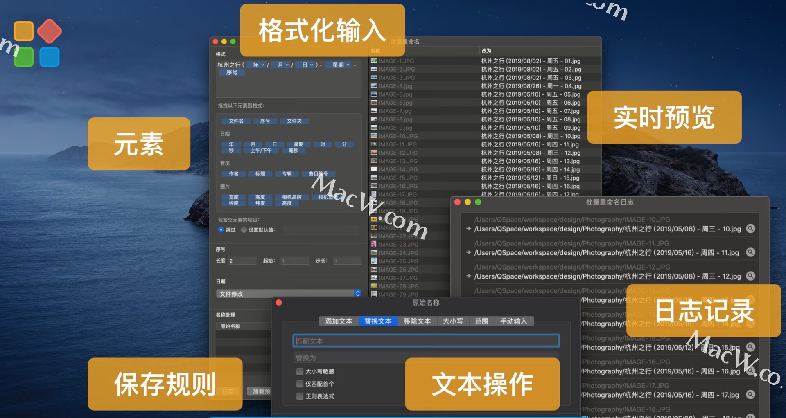Open the 星期 token dropdown in the format field
The height and width of the screenshot is (418, 786).
[339, 65]
